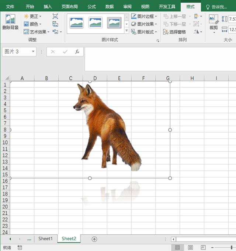Expand the 裁剪 crop dropdown arrow
Viewport: 236px width, 251px height.
click(x=214, y=33)
